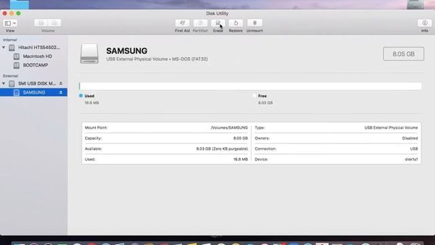Select SAMSUNG volume in sidebar
The image size is (435, 245).
33,93
